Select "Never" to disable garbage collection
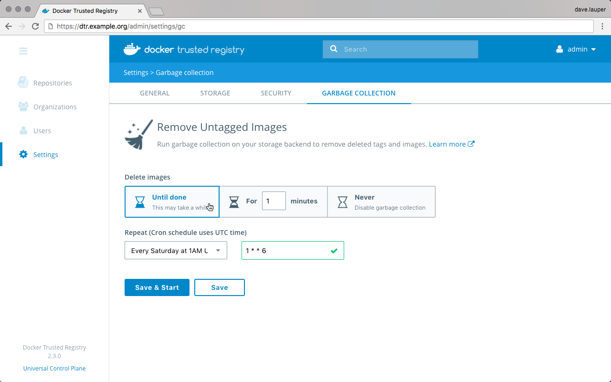Image resolution: width=611 pixels, height=382 pixels. click(381, 202)
